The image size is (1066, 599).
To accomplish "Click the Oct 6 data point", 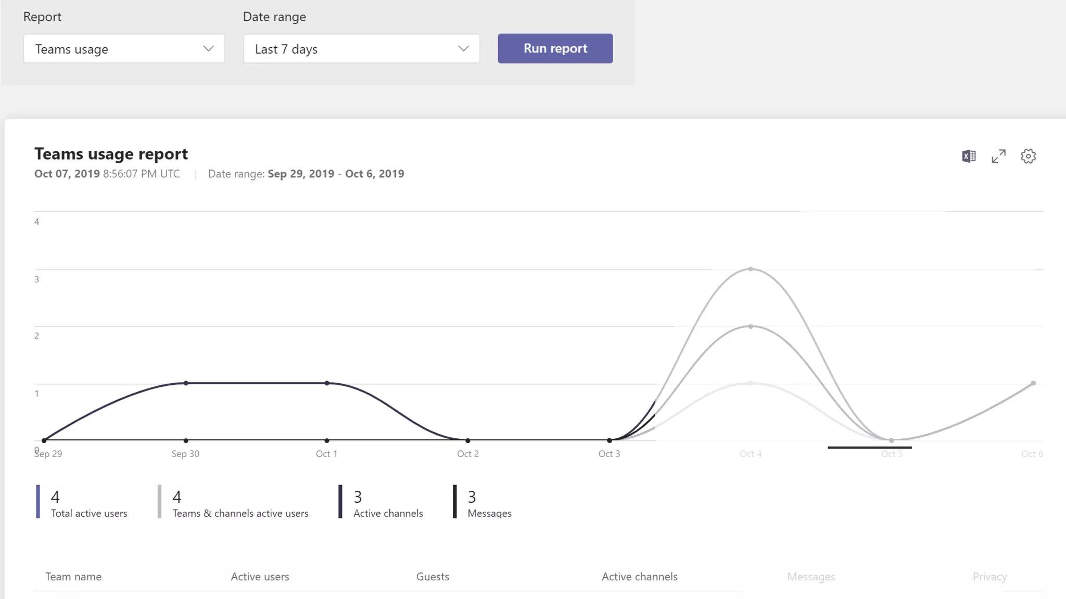I will click(x=1033, y=383).
